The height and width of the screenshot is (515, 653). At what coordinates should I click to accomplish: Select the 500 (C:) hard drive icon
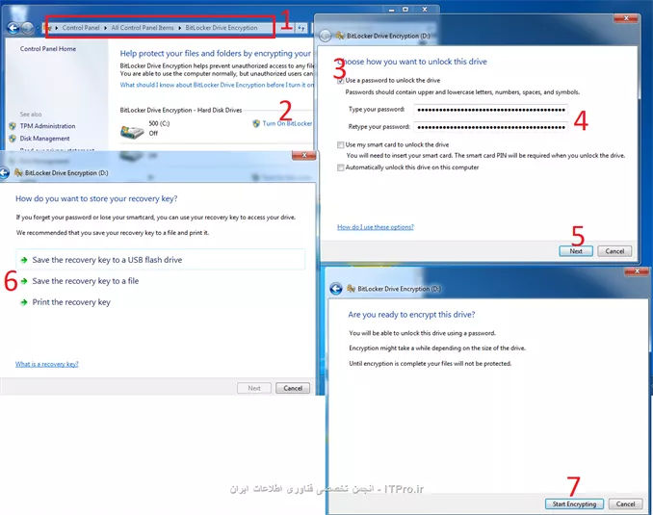tap(132, 131)
